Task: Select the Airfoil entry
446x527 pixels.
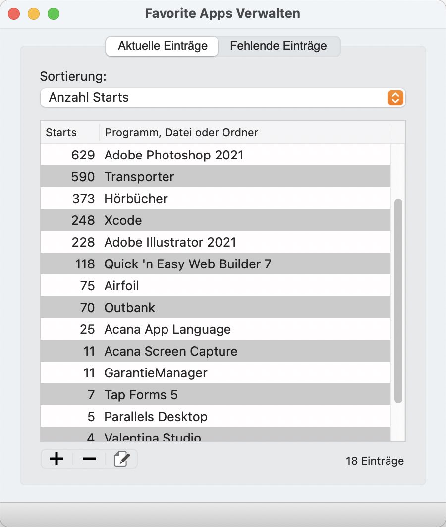Action: [215, 286]
